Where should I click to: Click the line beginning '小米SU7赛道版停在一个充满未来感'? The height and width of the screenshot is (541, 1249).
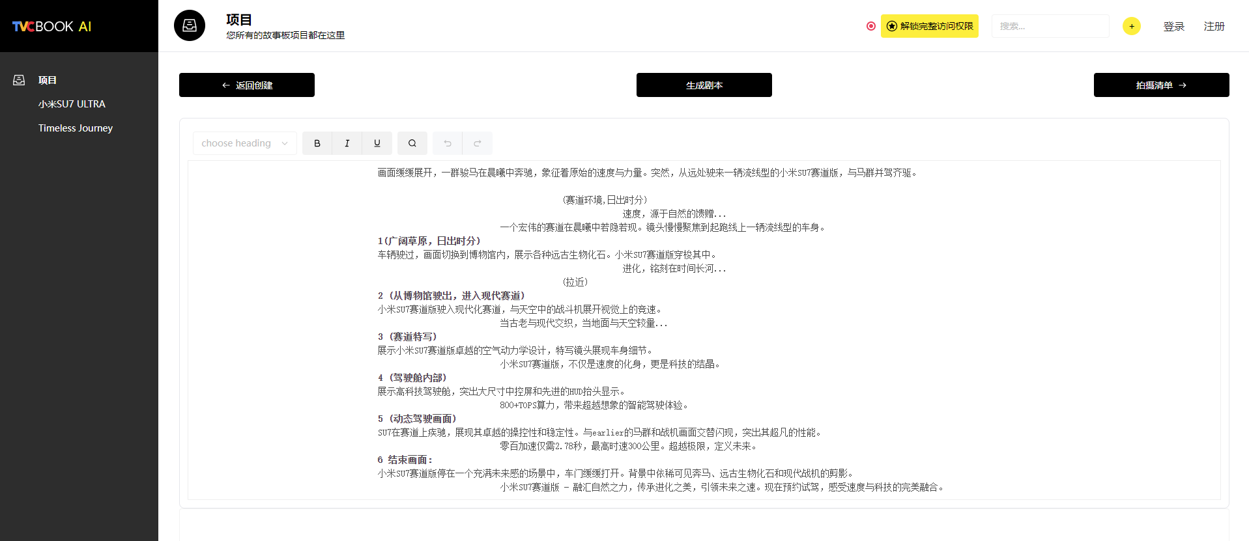point(616,473)
